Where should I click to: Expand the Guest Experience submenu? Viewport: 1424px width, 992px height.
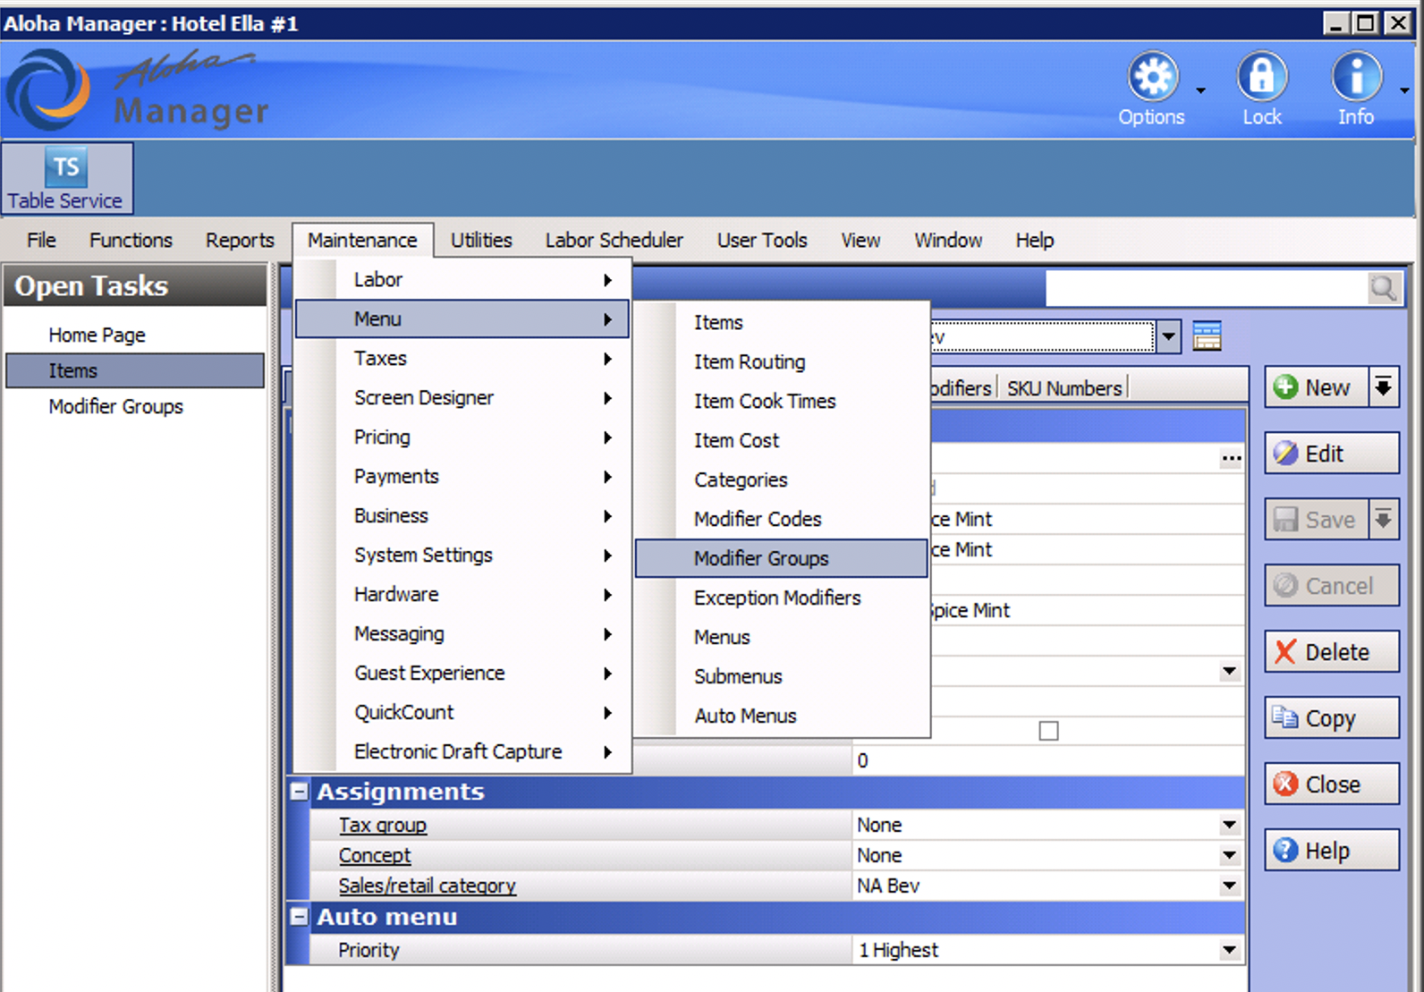pos(462,674)
